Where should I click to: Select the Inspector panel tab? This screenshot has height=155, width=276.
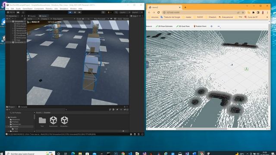(134, 16)
